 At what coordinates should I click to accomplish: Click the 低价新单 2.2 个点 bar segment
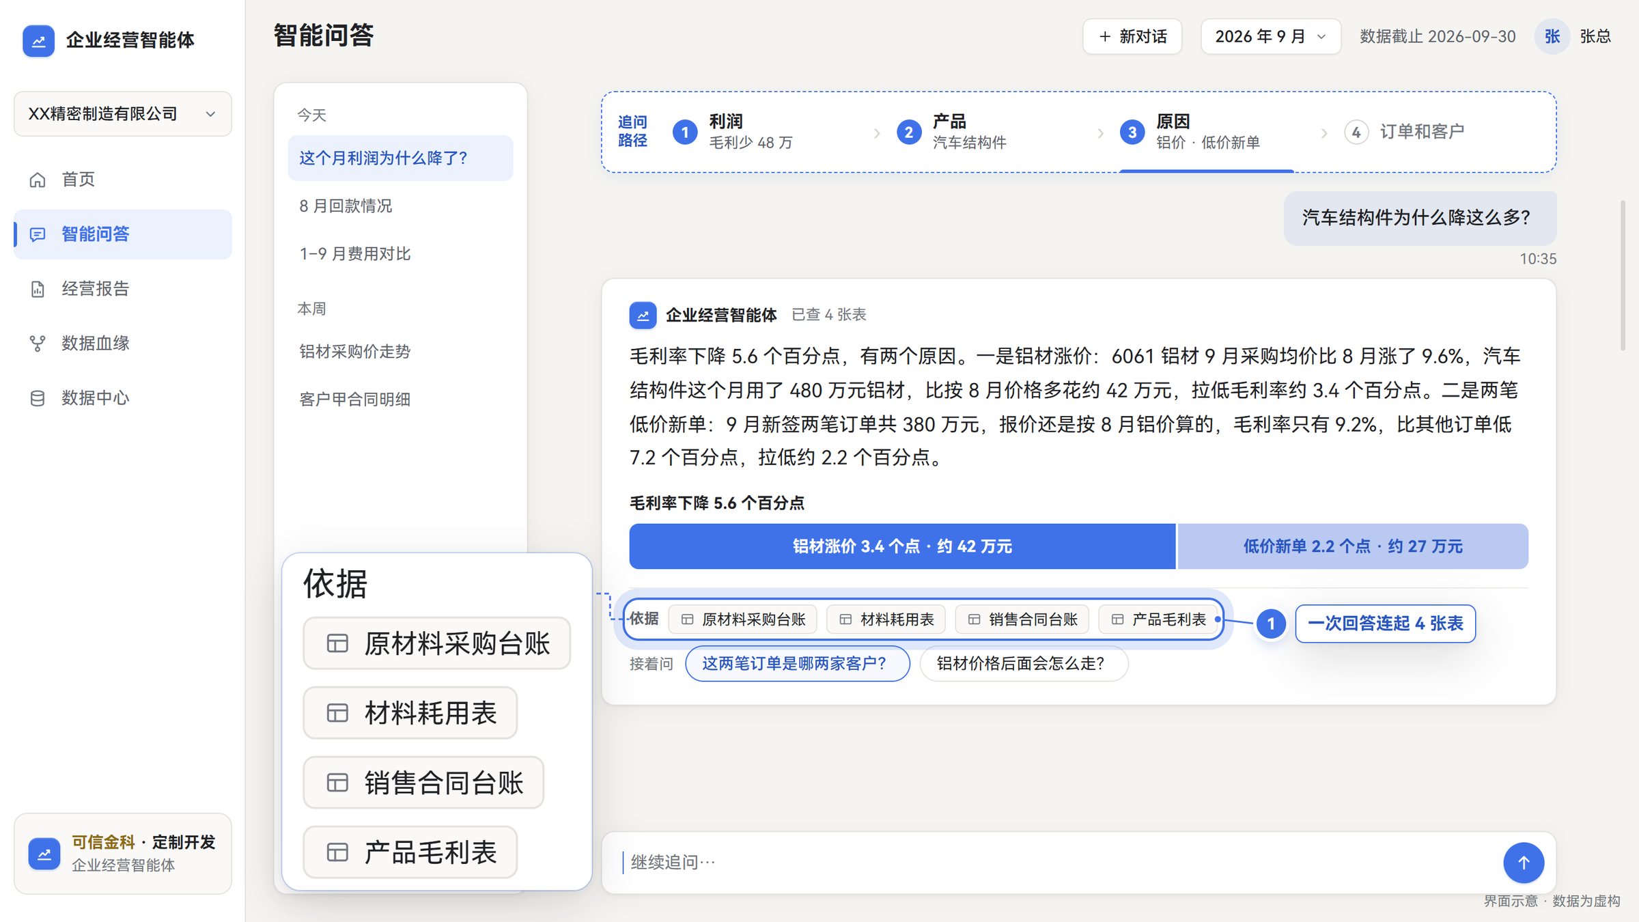[x=1353, y=546]
